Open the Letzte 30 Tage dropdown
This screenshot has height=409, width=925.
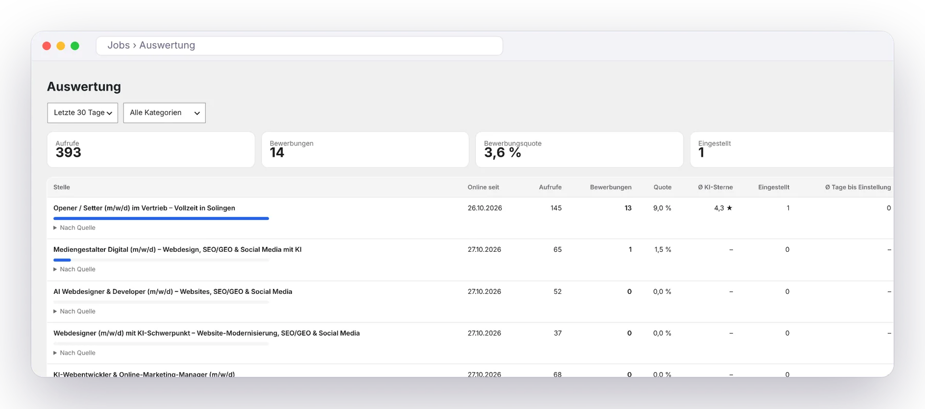pos(83,113)
